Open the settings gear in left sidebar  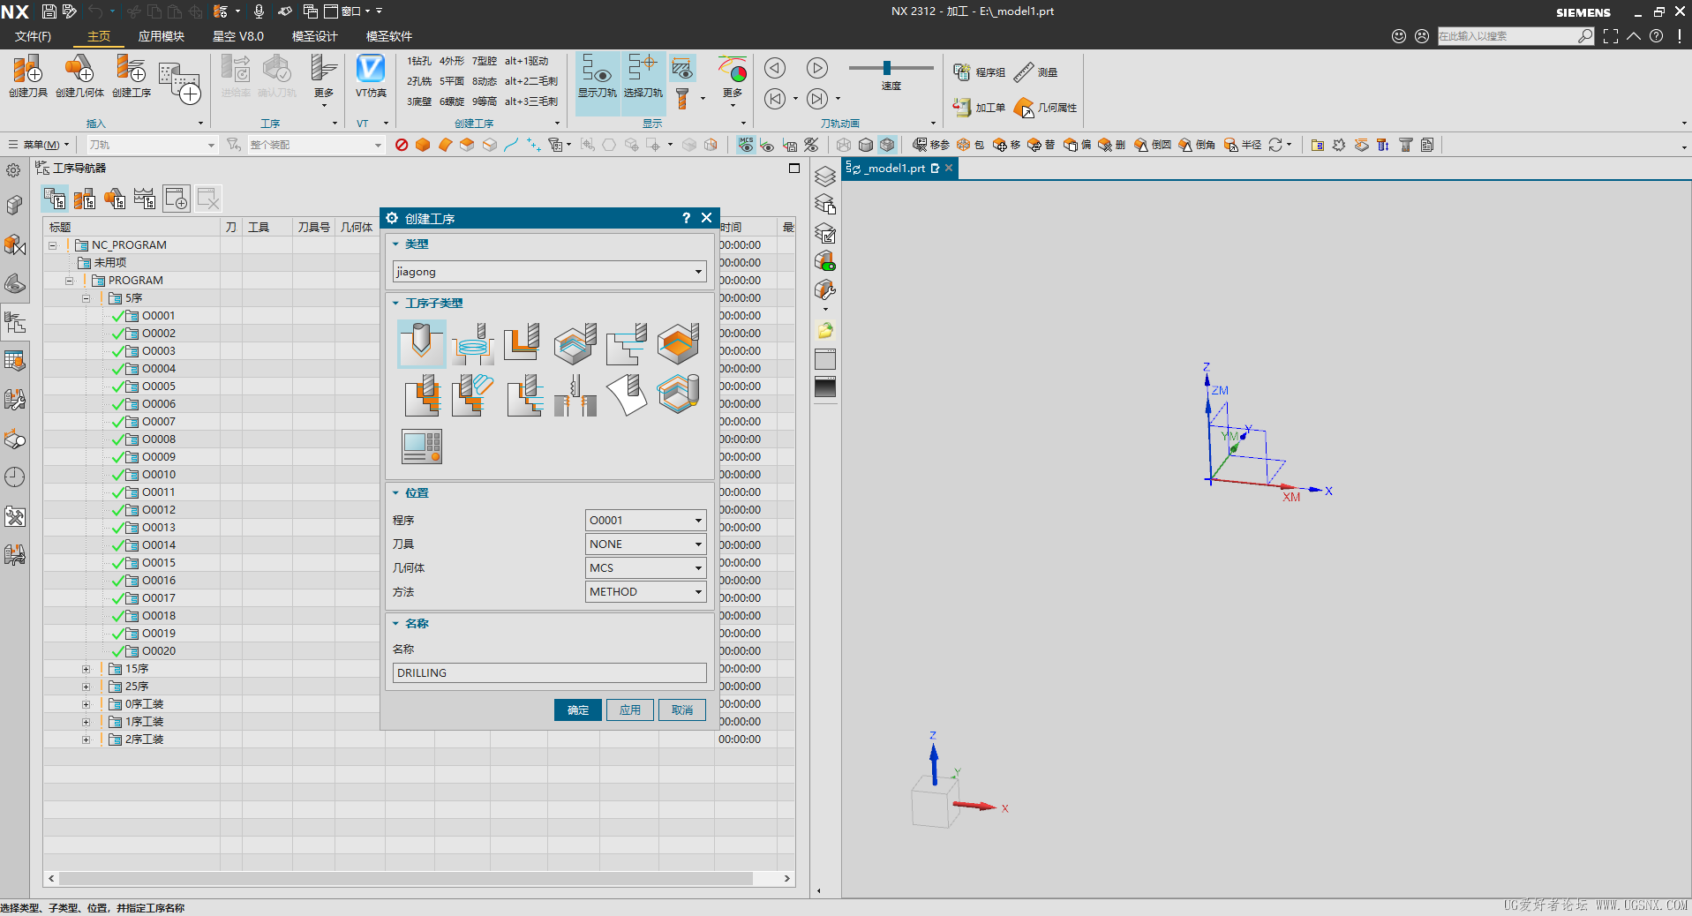tap(13, 170)
